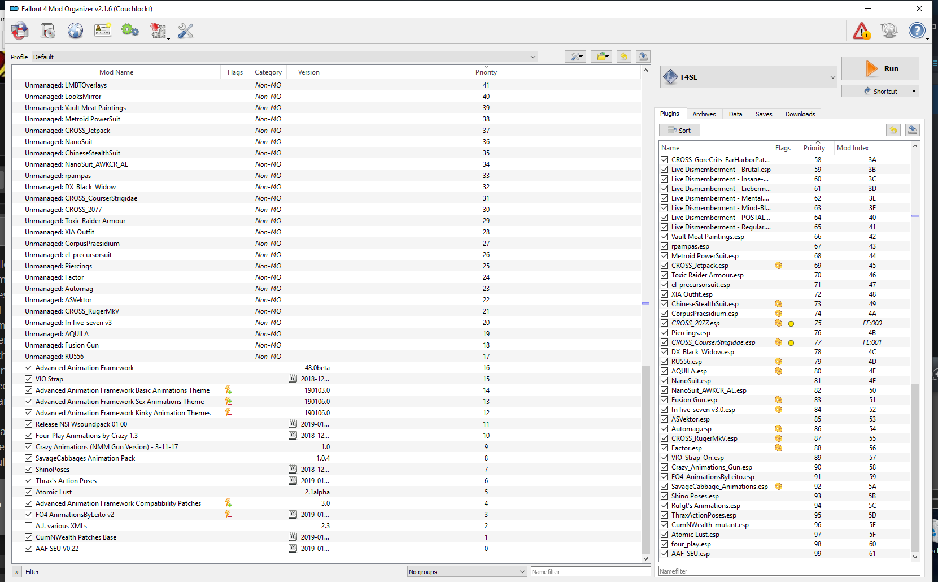Image resolution: width=938 pixels, height=582 pixels.
Task: Open Settings with the wrench-screwdriver icon
Action: coord(185,31)
